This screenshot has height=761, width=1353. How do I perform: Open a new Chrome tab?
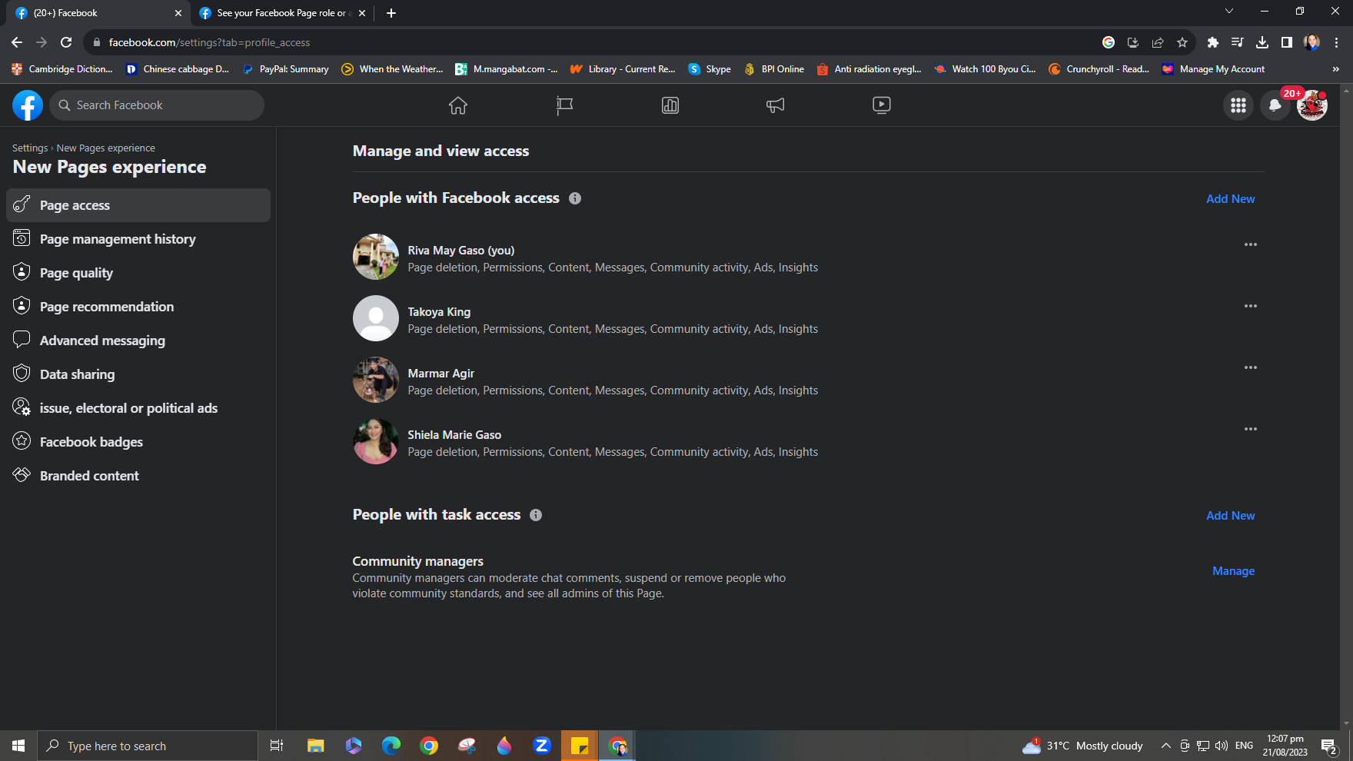pyautogui.click(x=391, y=13)
